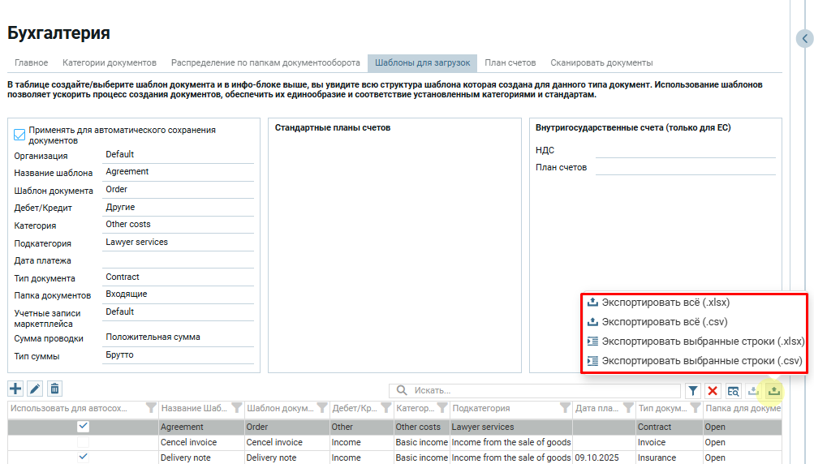Toggle 'Применять для автоматического сохранения' checkbox

tap(20, 135)
